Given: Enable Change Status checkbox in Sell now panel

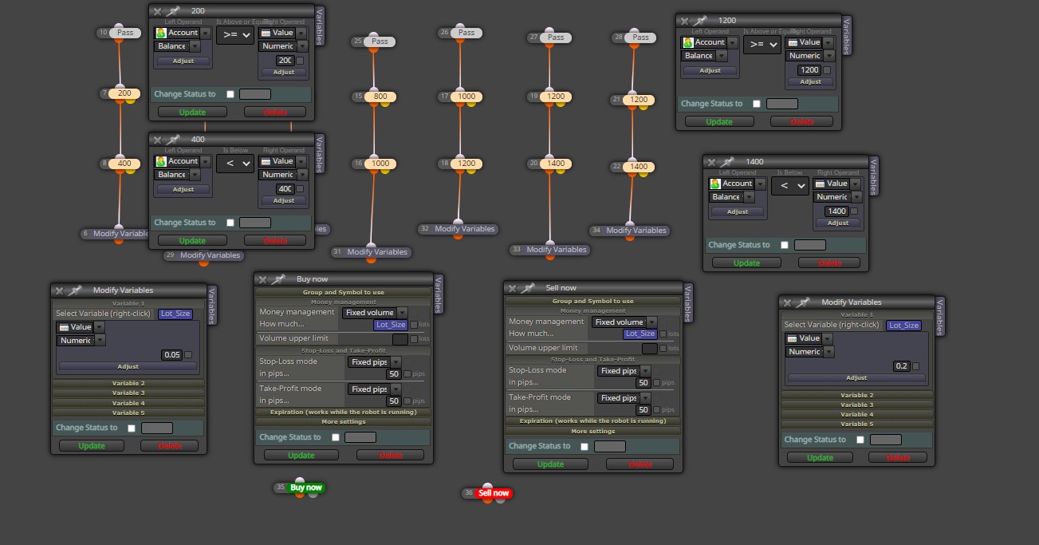Looking at the screenshot, I should point(584,446).
